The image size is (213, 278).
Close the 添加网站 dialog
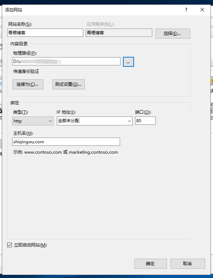tap(202, 10)
